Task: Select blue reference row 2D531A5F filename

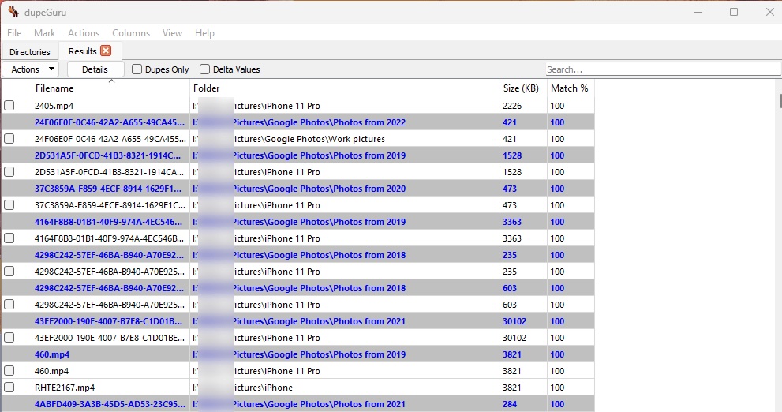Action: click(x=108, y=155)
